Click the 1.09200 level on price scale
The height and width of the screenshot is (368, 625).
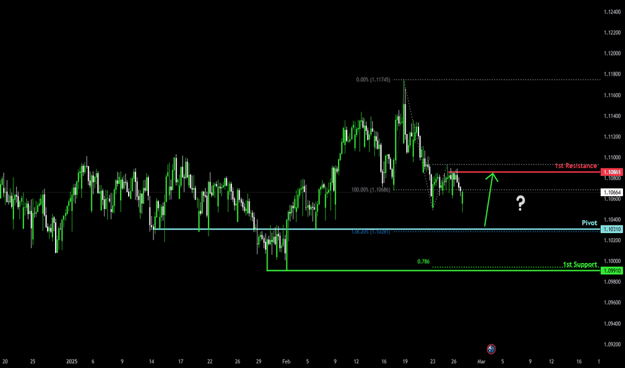[611, 345]
